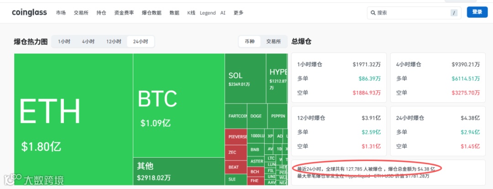Viewport: 493px width, 189px height.
Task: Click the magnifier search icon
Action: point(373,13)
